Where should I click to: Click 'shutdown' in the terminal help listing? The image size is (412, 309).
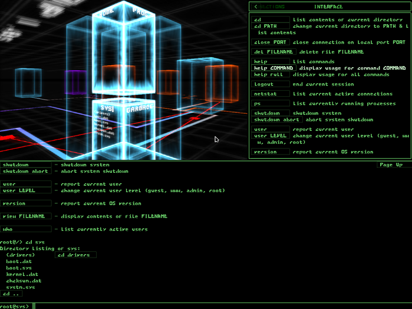26,165
